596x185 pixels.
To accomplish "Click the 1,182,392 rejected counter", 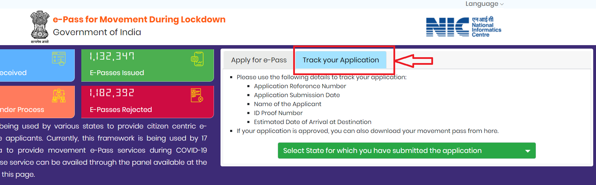I will tap(112, 93).
